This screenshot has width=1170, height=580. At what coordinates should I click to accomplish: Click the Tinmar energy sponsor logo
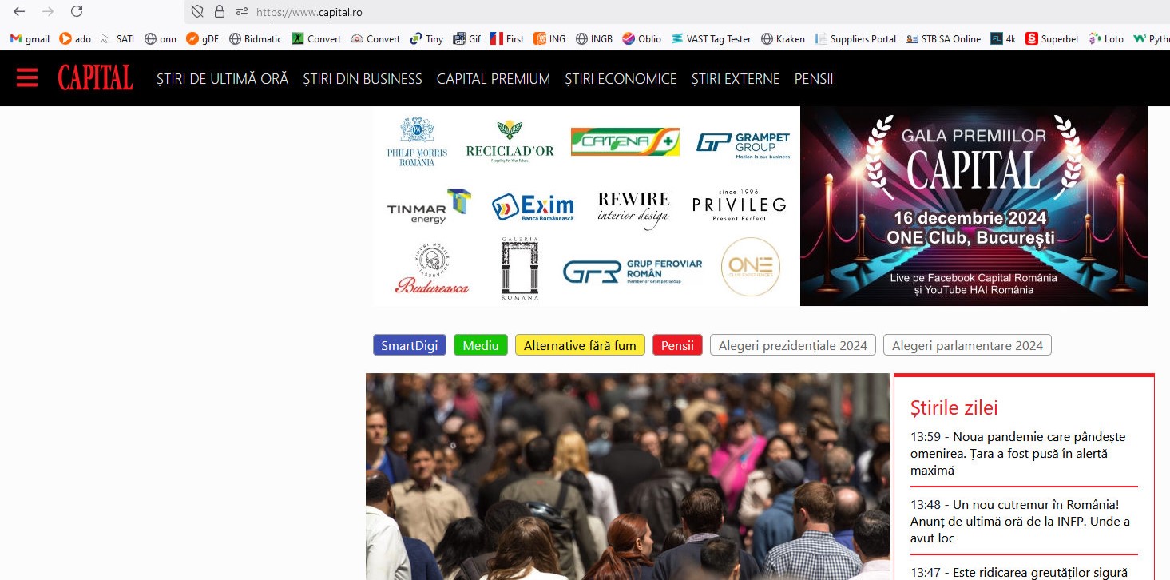point(429,206)
